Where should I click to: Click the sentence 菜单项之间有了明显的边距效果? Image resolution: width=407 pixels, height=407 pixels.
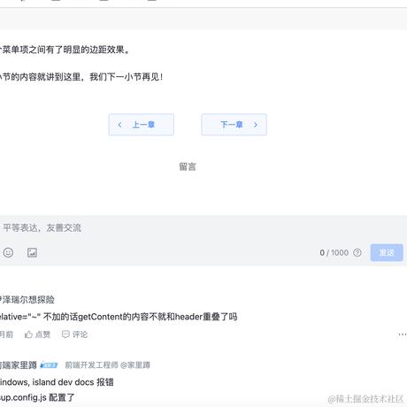pos(65,50)
